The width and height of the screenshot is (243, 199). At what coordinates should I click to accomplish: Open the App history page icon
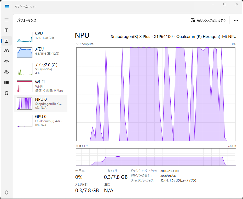pos(7,51)
